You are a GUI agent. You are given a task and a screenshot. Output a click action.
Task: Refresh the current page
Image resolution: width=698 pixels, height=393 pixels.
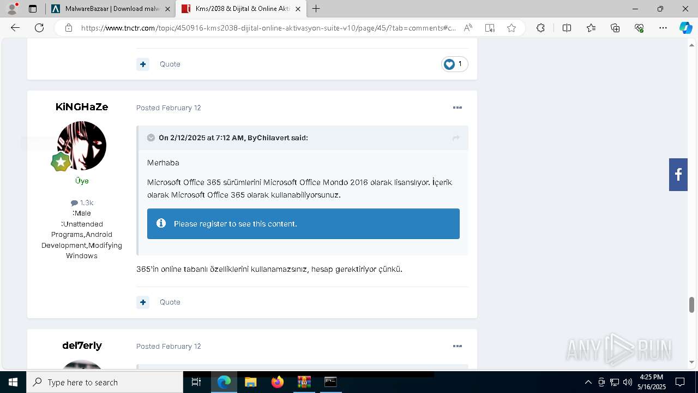point(39,28)
